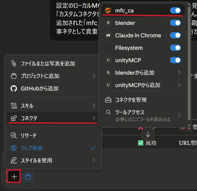This screenshot has width=197, height=191.
Task: Open the スキル menu item
Action: click(x=53, y=106)
